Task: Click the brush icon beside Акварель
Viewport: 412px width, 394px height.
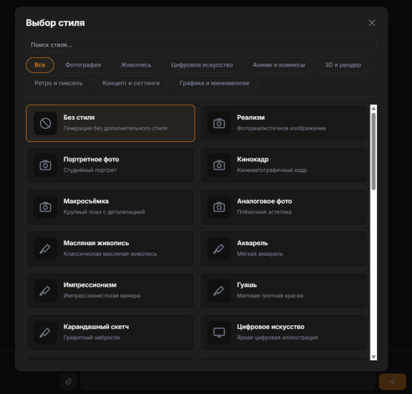Action: coord(219,249)
